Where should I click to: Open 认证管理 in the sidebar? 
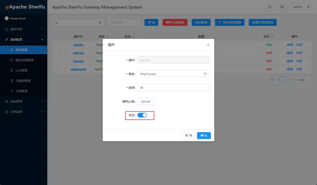pyautogui.click(x=24, y=71)
